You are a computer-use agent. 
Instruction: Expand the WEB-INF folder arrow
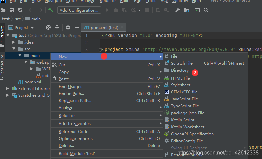point(32,69)
